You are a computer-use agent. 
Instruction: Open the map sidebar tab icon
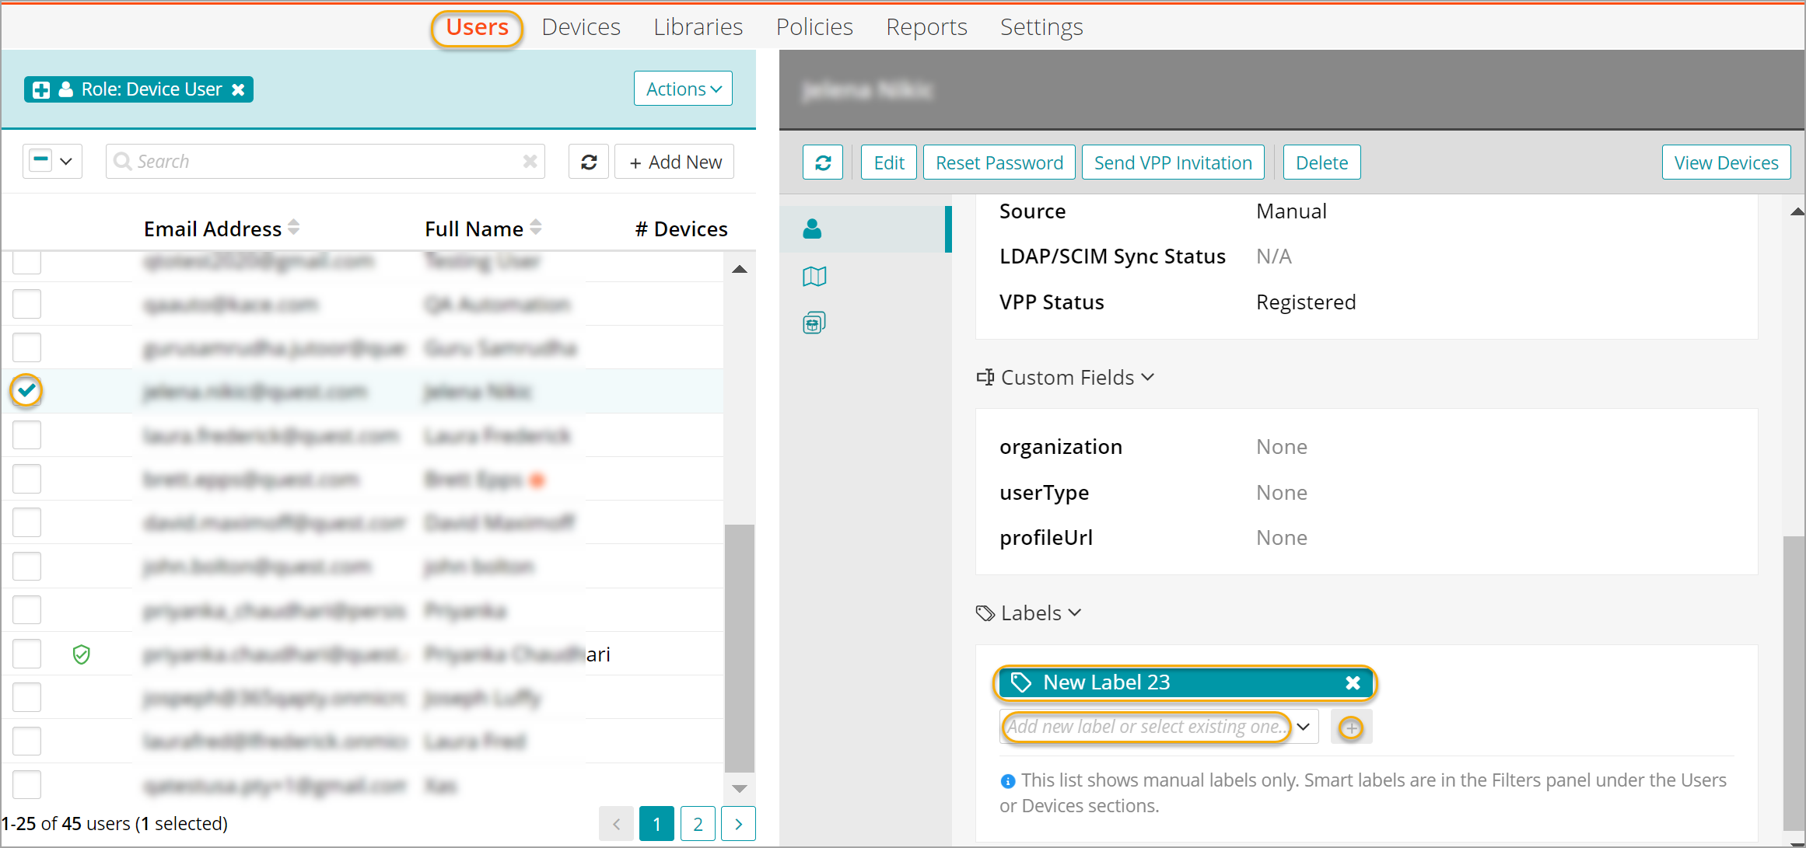coord(814,276)
